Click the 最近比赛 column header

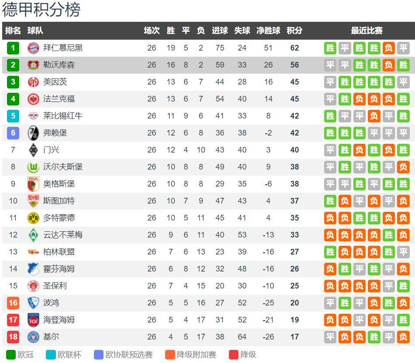pos(367,31)
